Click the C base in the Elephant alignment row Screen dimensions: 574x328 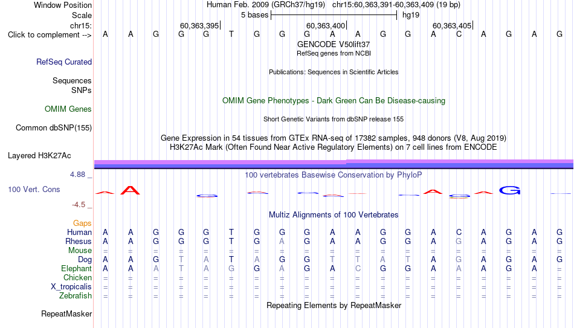(x=358, y=269)
